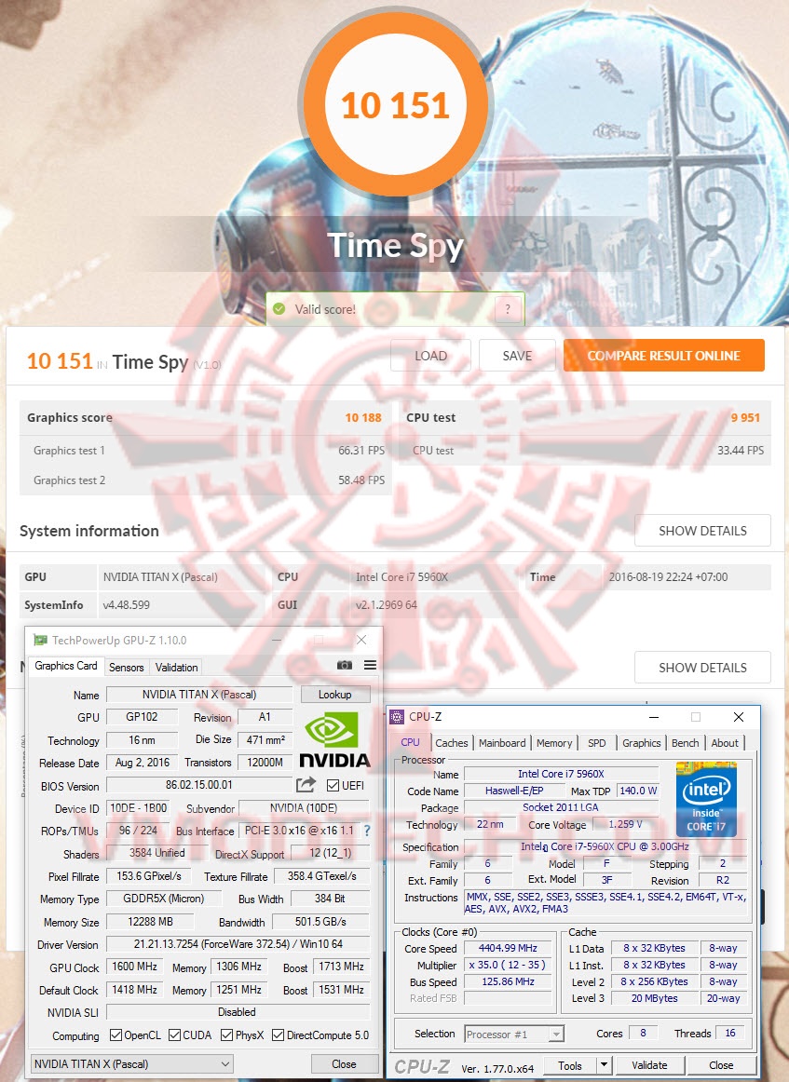Screen dimensions: 789x1082
Task: Click the BIOS version share/export icon
Action: 306,785
